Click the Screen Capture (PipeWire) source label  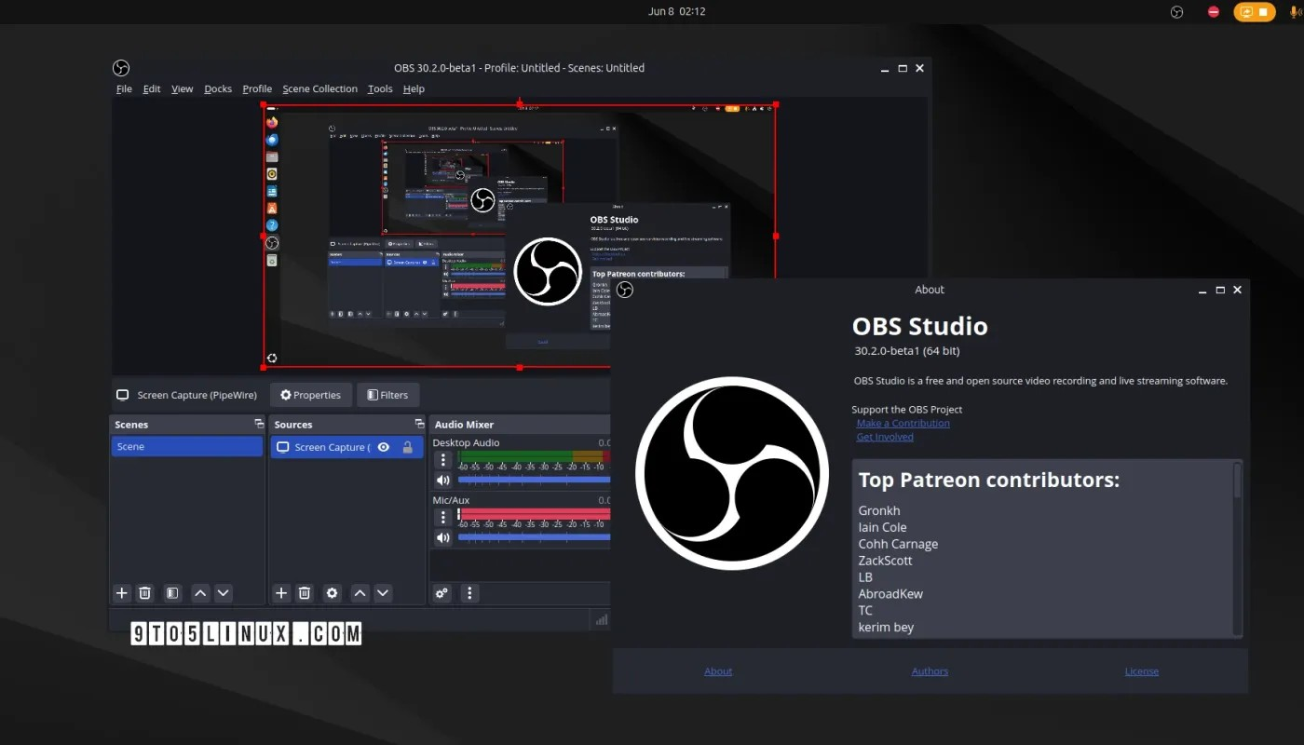[197, 395]
